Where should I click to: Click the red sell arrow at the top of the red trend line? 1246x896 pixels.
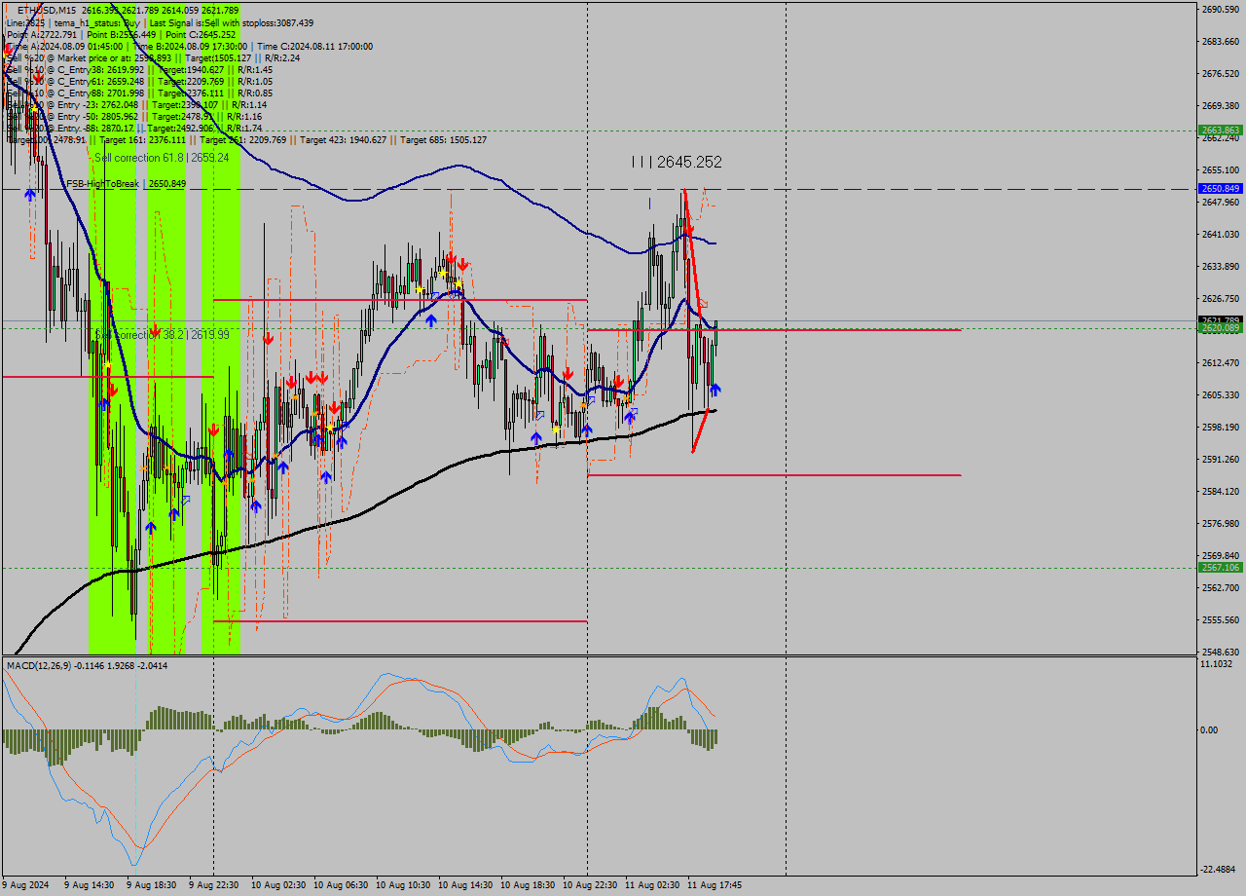[688, 228]
